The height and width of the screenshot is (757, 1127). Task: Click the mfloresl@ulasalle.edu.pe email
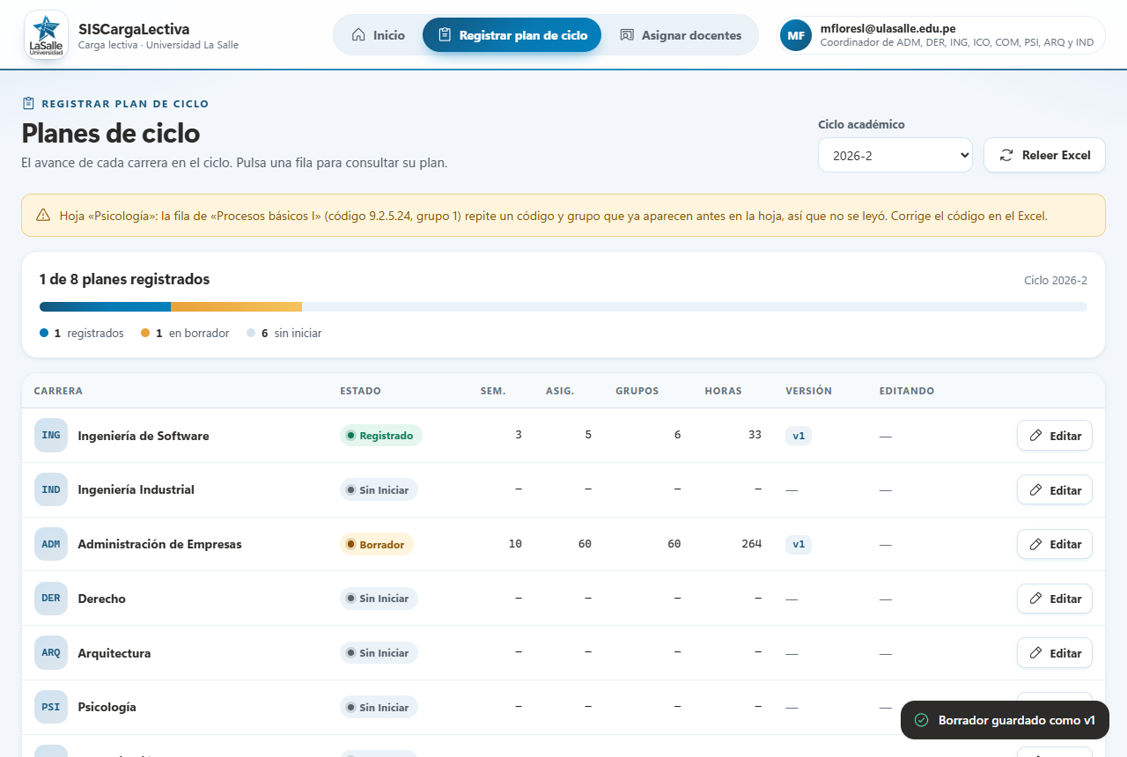[x=888, y=28]
